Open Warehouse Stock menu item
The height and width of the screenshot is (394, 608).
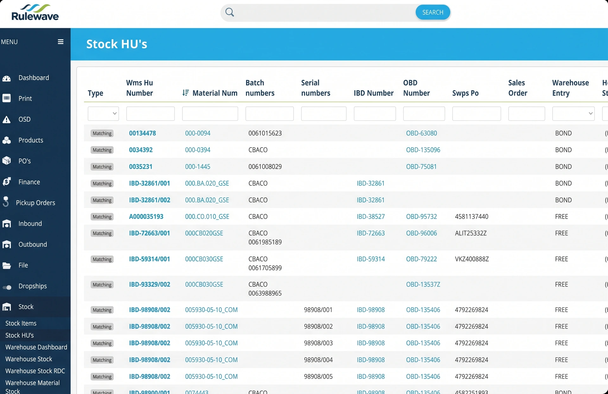pyautogui.click(x=29, y=359)
